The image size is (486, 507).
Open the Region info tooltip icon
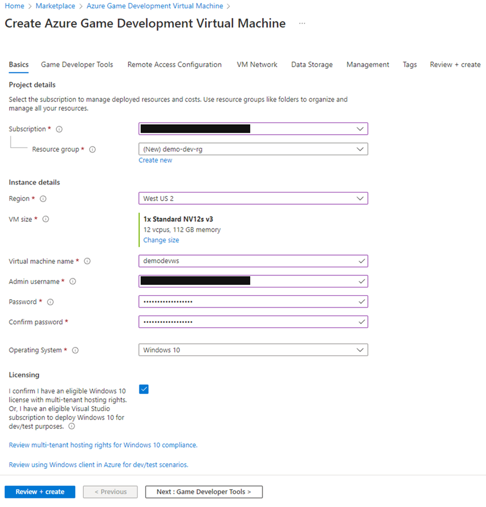coord(42,198)
